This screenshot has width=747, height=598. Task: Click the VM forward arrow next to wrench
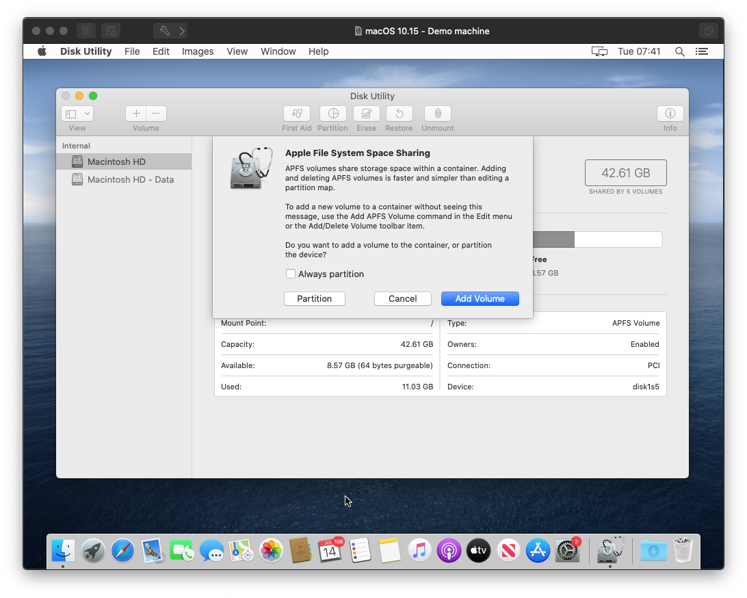tap(182, 31)
